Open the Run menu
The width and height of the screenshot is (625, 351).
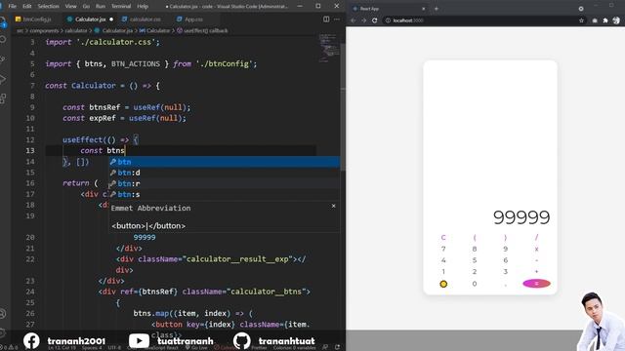coord(101,7)
